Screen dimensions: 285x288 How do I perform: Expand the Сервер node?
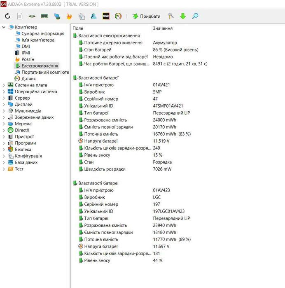pos(4,98)
